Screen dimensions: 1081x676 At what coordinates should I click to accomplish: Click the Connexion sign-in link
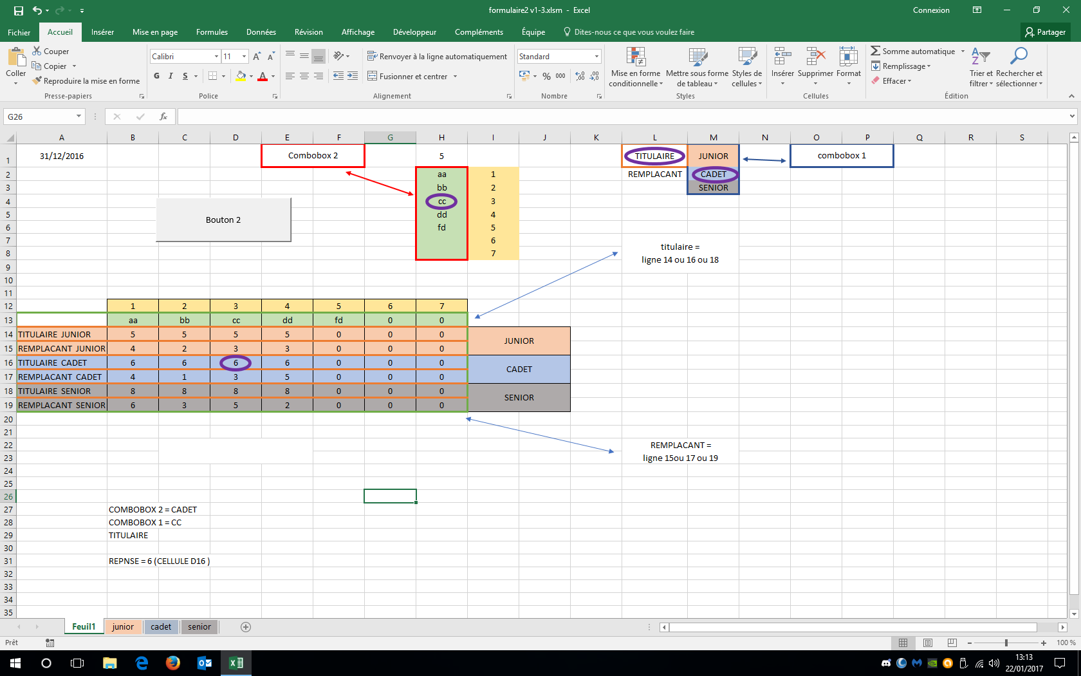pyautogui.click(x=931, y=10)
